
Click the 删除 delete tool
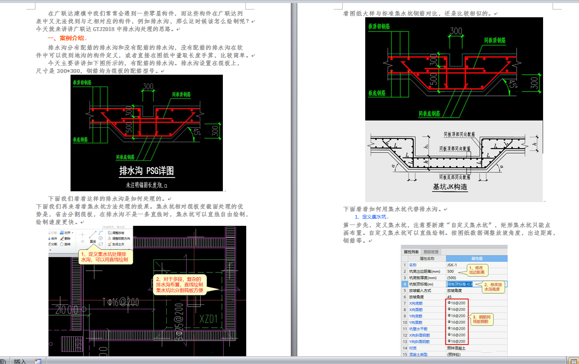[x=65, y=238]
